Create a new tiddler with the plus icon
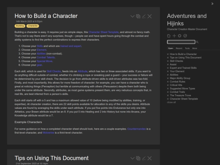The height and width of the screenshot is (165, 220). click(x=174, y=36)
